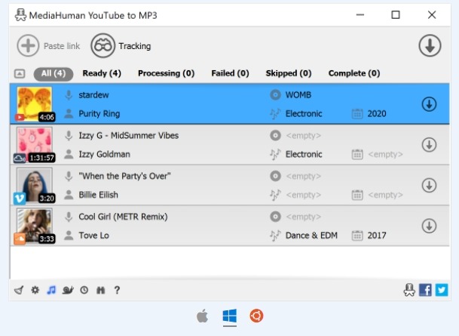Click the title "When the Party's Over"
This screenshot has width=459, height=336.
(x=124, y=176)
